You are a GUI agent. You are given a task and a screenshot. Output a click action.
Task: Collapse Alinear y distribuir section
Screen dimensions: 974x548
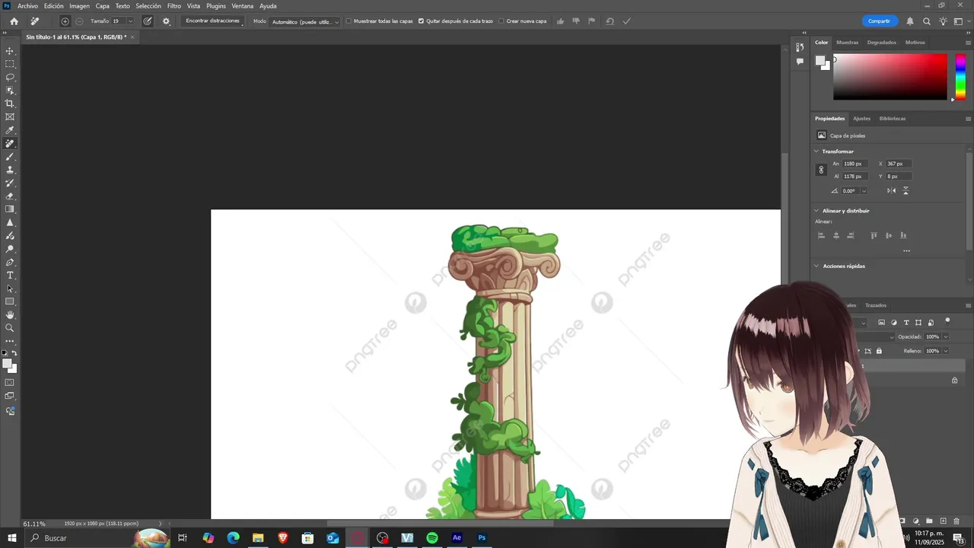coord(816,211)
